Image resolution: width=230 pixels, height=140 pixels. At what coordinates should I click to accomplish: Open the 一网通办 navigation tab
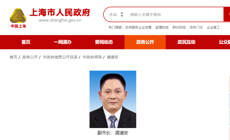coord(63,42)
